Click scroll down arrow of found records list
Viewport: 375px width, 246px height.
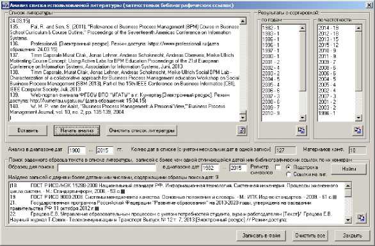(x=348, y=220)
